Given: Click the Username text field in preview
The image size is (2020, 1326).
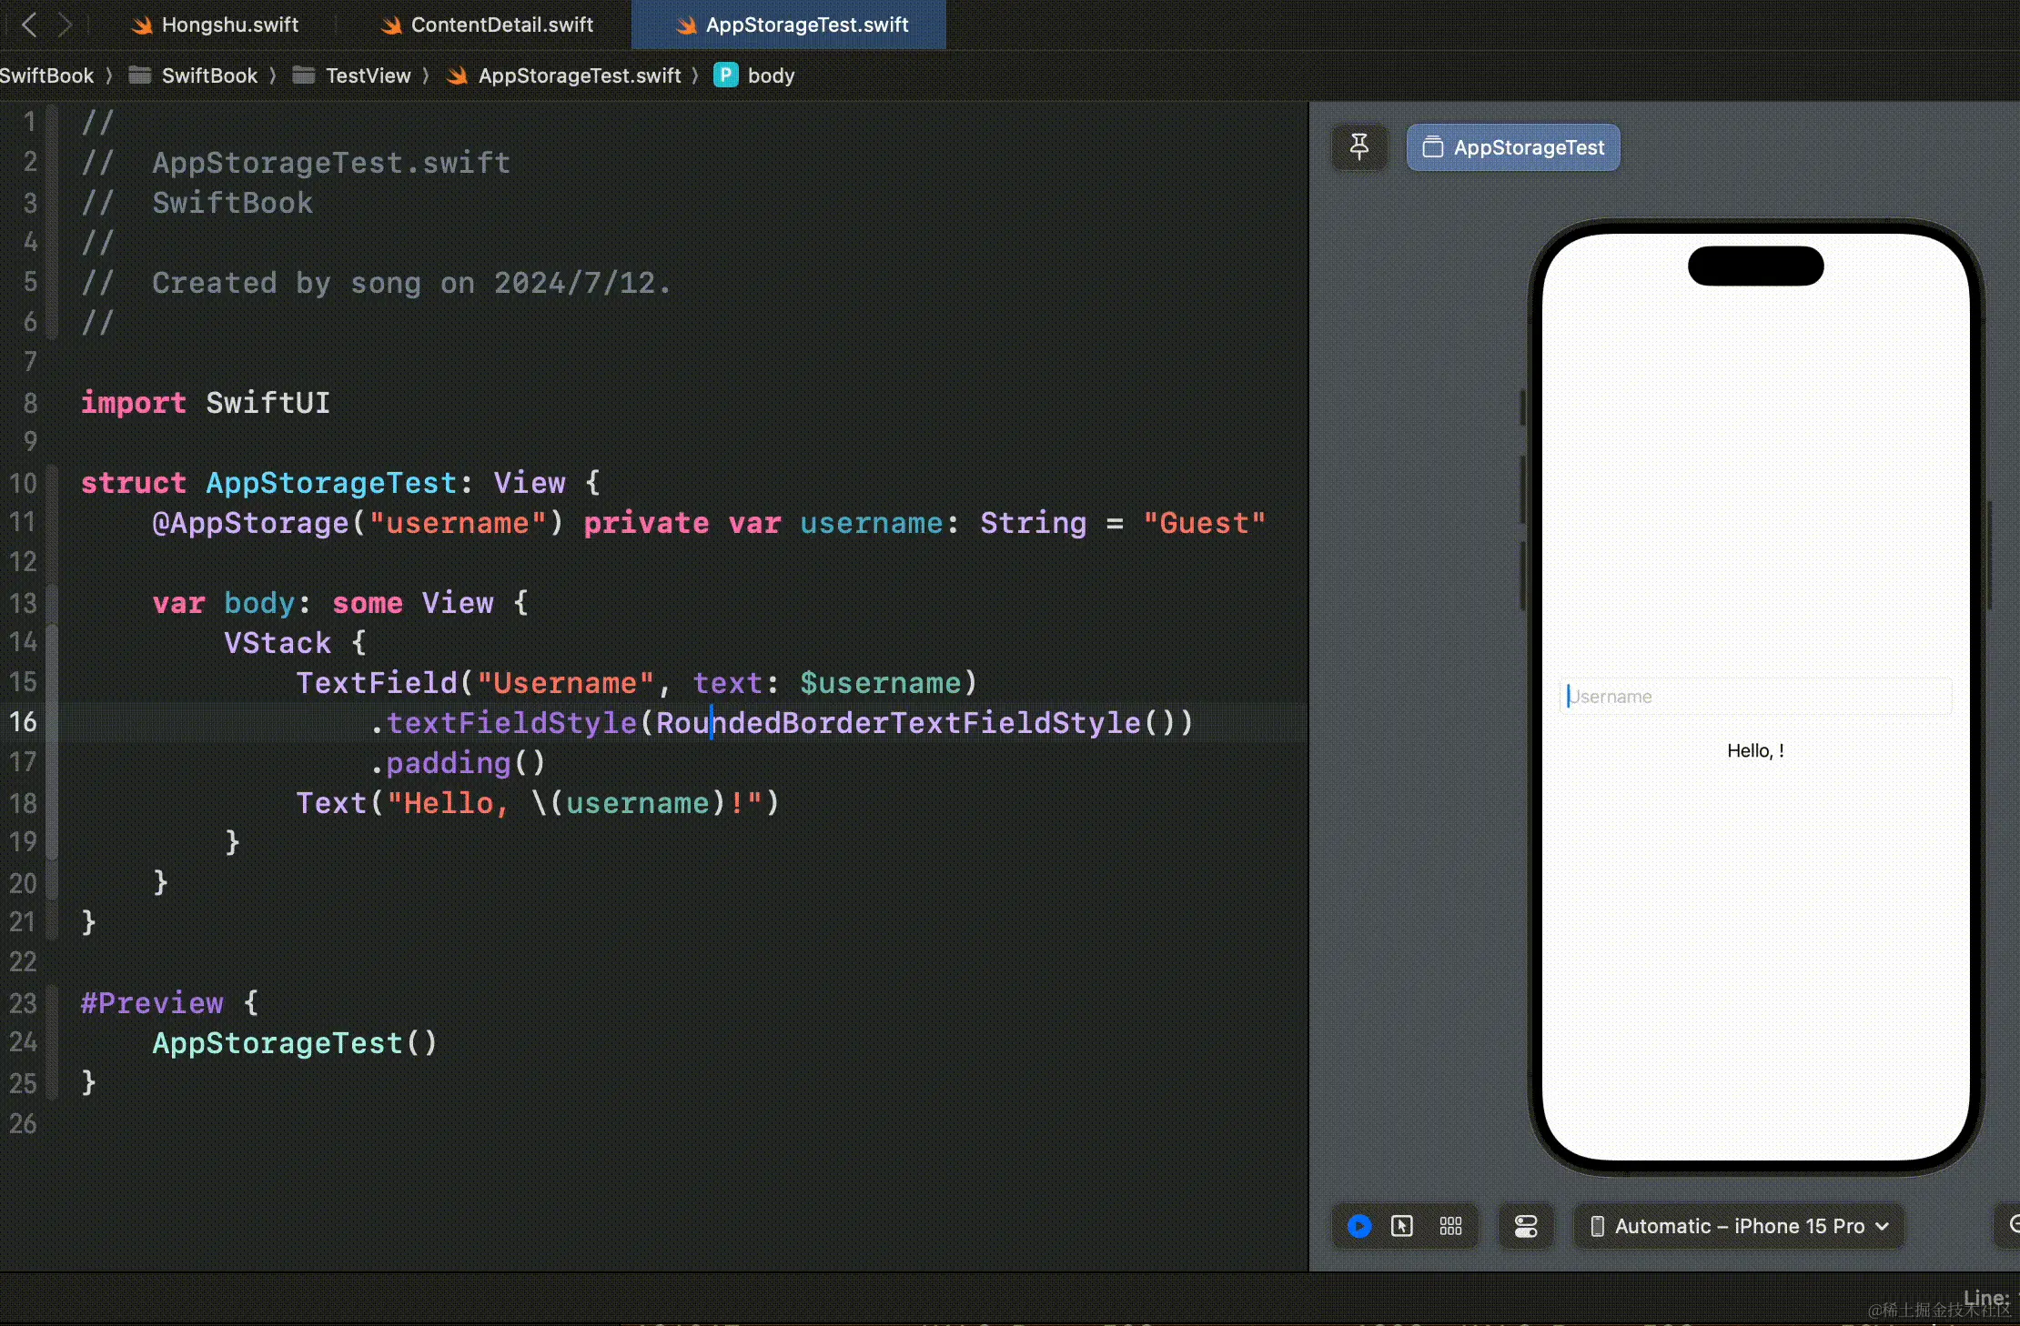Looking at the screenshot, I should [x=1754, y=697].
